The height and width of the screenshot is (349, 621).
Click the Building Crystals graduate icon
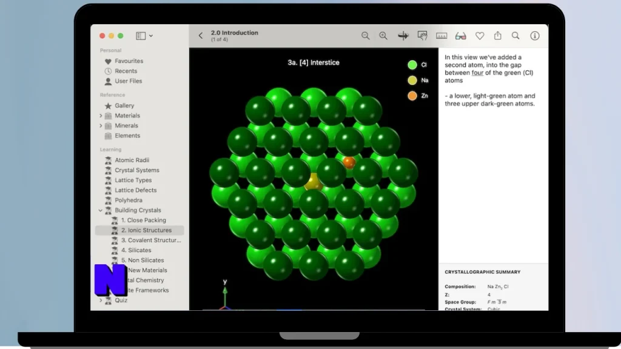[108, 210]
